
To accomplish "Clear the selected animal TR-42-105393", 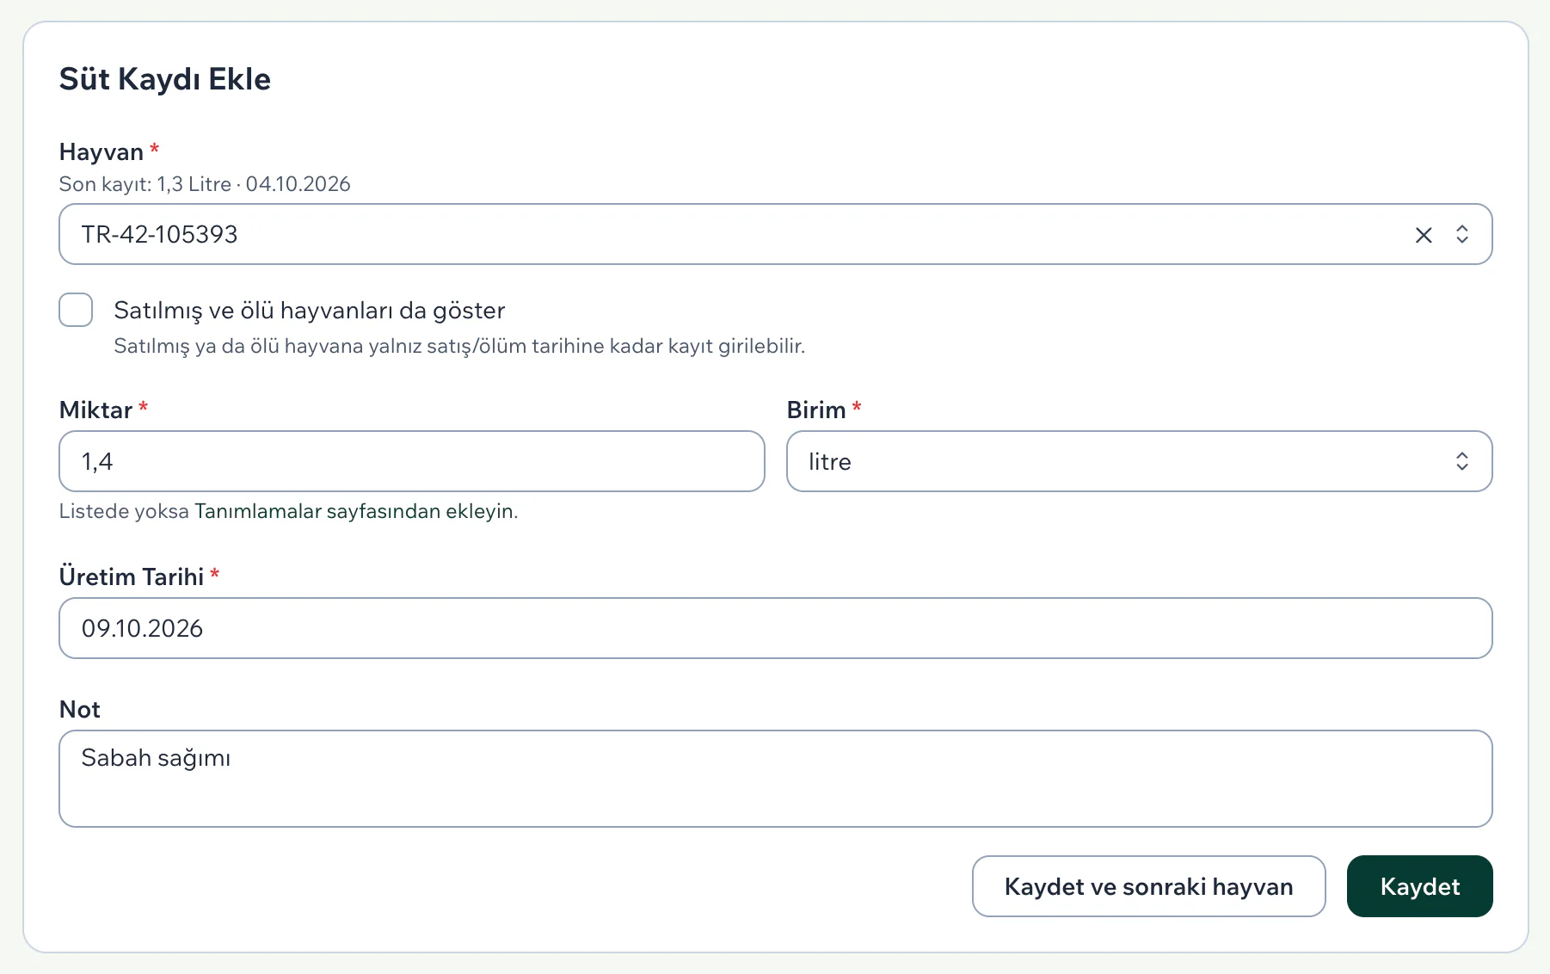I will tap(1424, 235).
